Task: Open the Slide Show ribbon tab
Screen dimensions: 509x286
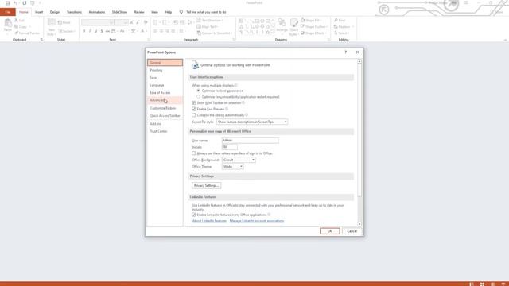Action: [x=119, y=12]
